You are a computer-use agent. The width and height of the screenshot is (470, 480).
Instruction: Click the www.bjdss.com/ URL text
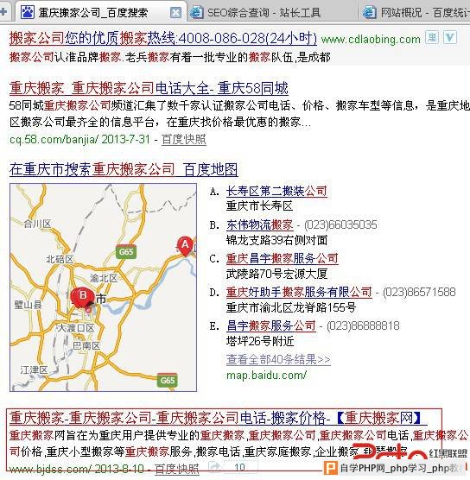click(50, 469)
